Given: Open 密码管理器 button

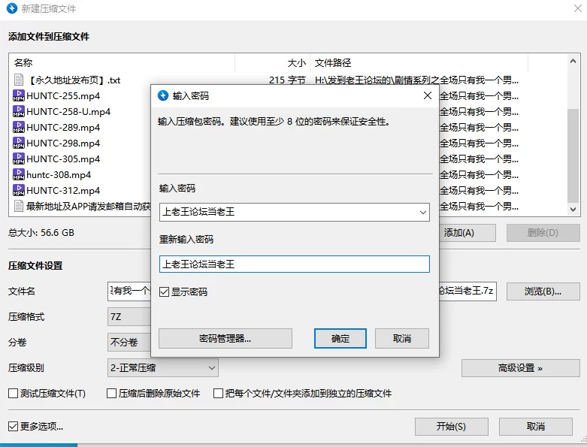Looking at the screenshot, I should point(225,339).
